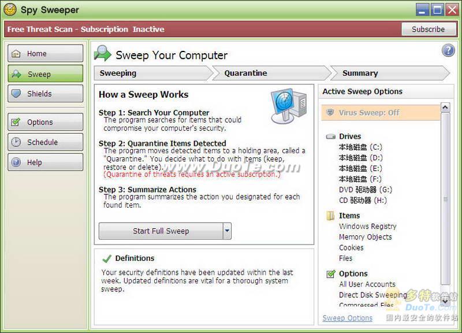462x333 pixels.
Task: Open the Shields section
Action: [x=46, y=94]
